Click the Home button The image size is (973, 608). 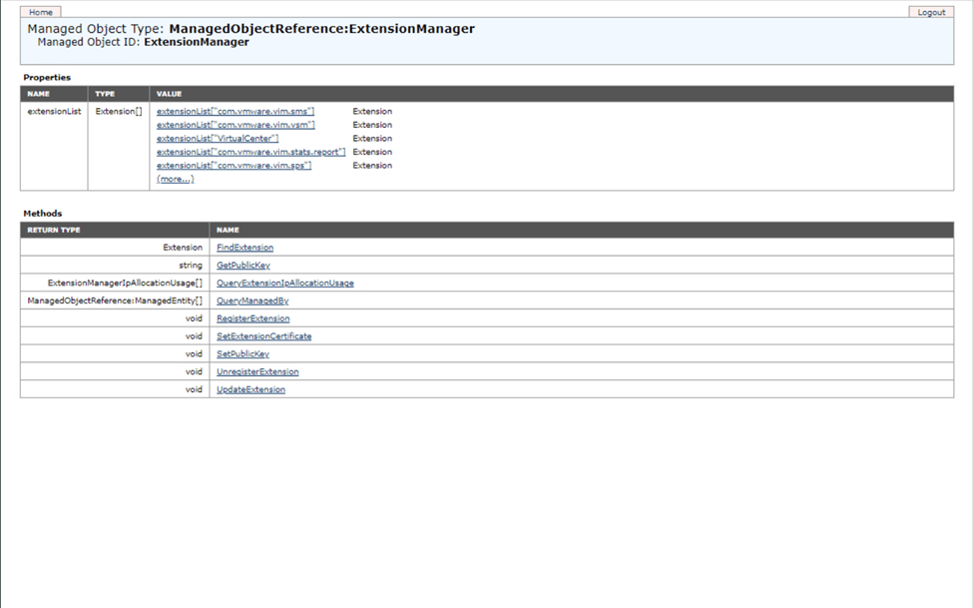(x=41, y=12)
